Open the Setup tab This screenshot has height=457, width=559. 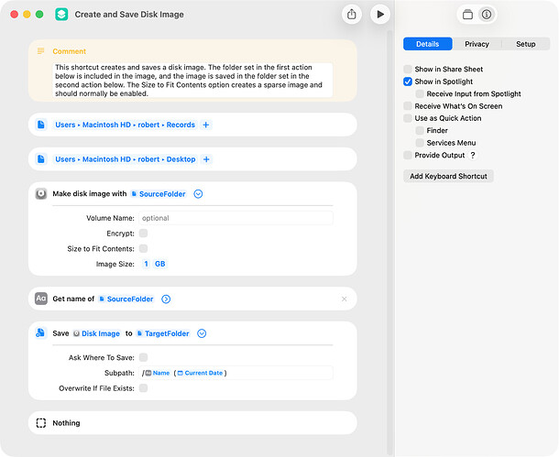click(525, 44)
